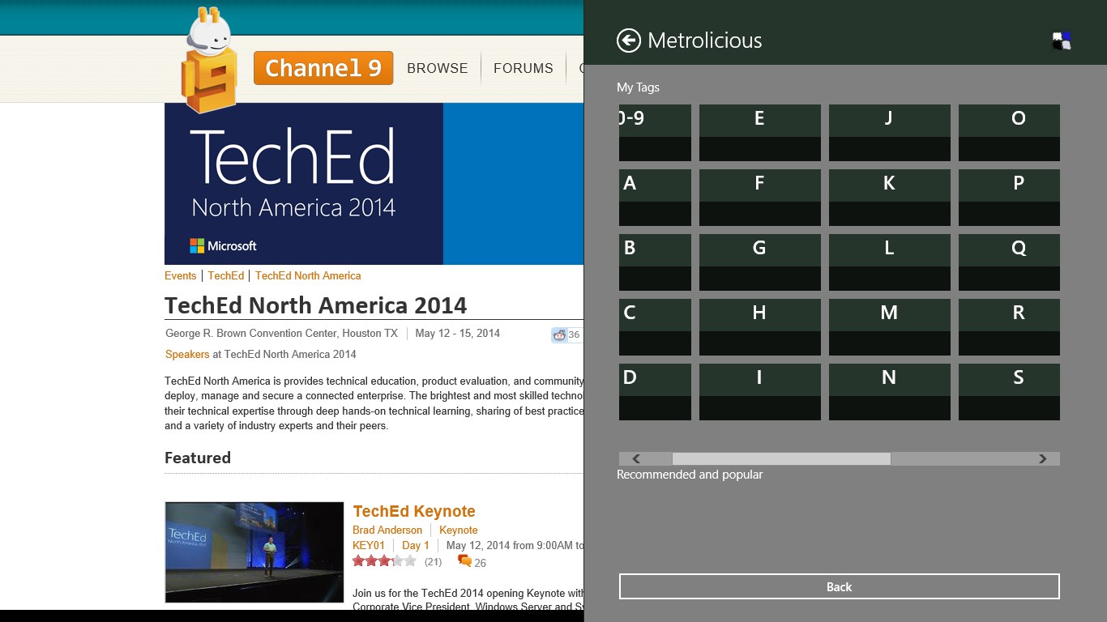Image resolution: width=1107 pixels, height=622 pixels.
Task: Click the Brad Anderson speaker link
Action: tap(387, 530)
